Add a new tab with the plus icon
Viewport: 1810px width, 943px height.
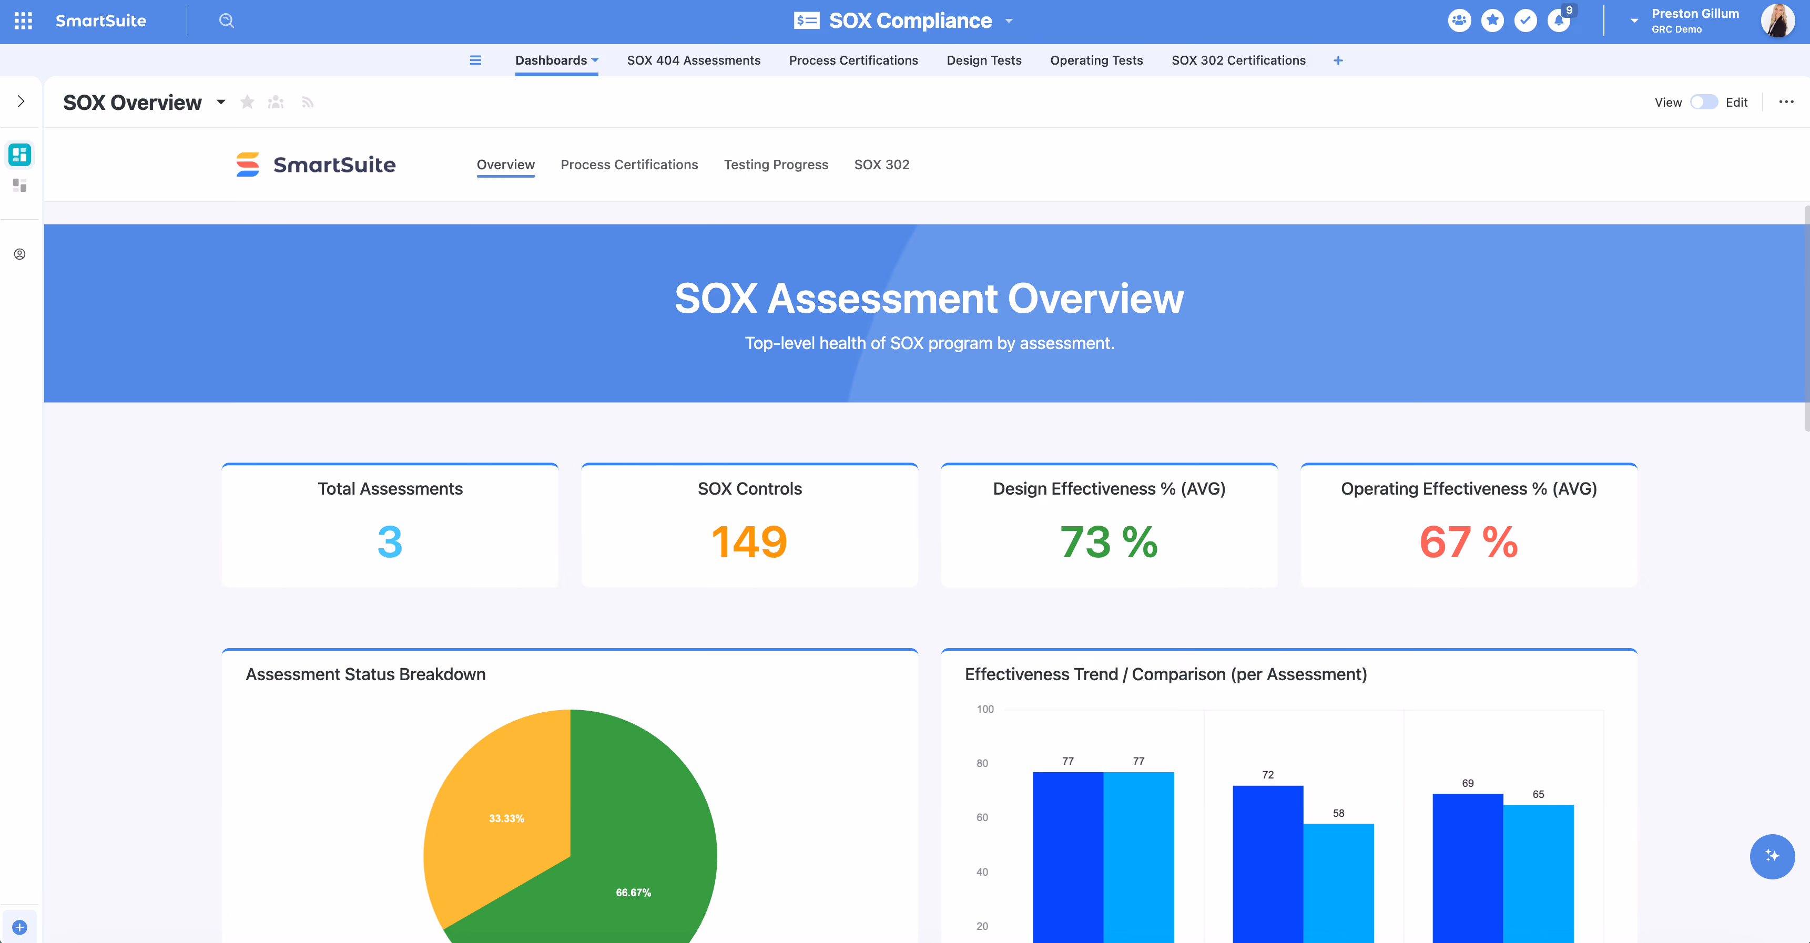click(1338, 60)
